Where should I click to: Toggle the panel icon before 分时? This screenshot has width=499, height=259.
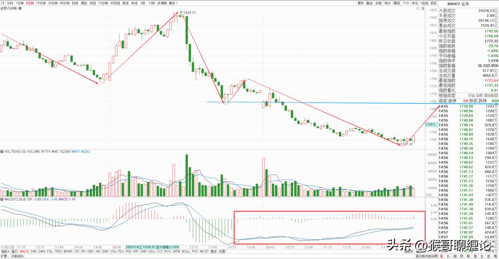[3, 3]
